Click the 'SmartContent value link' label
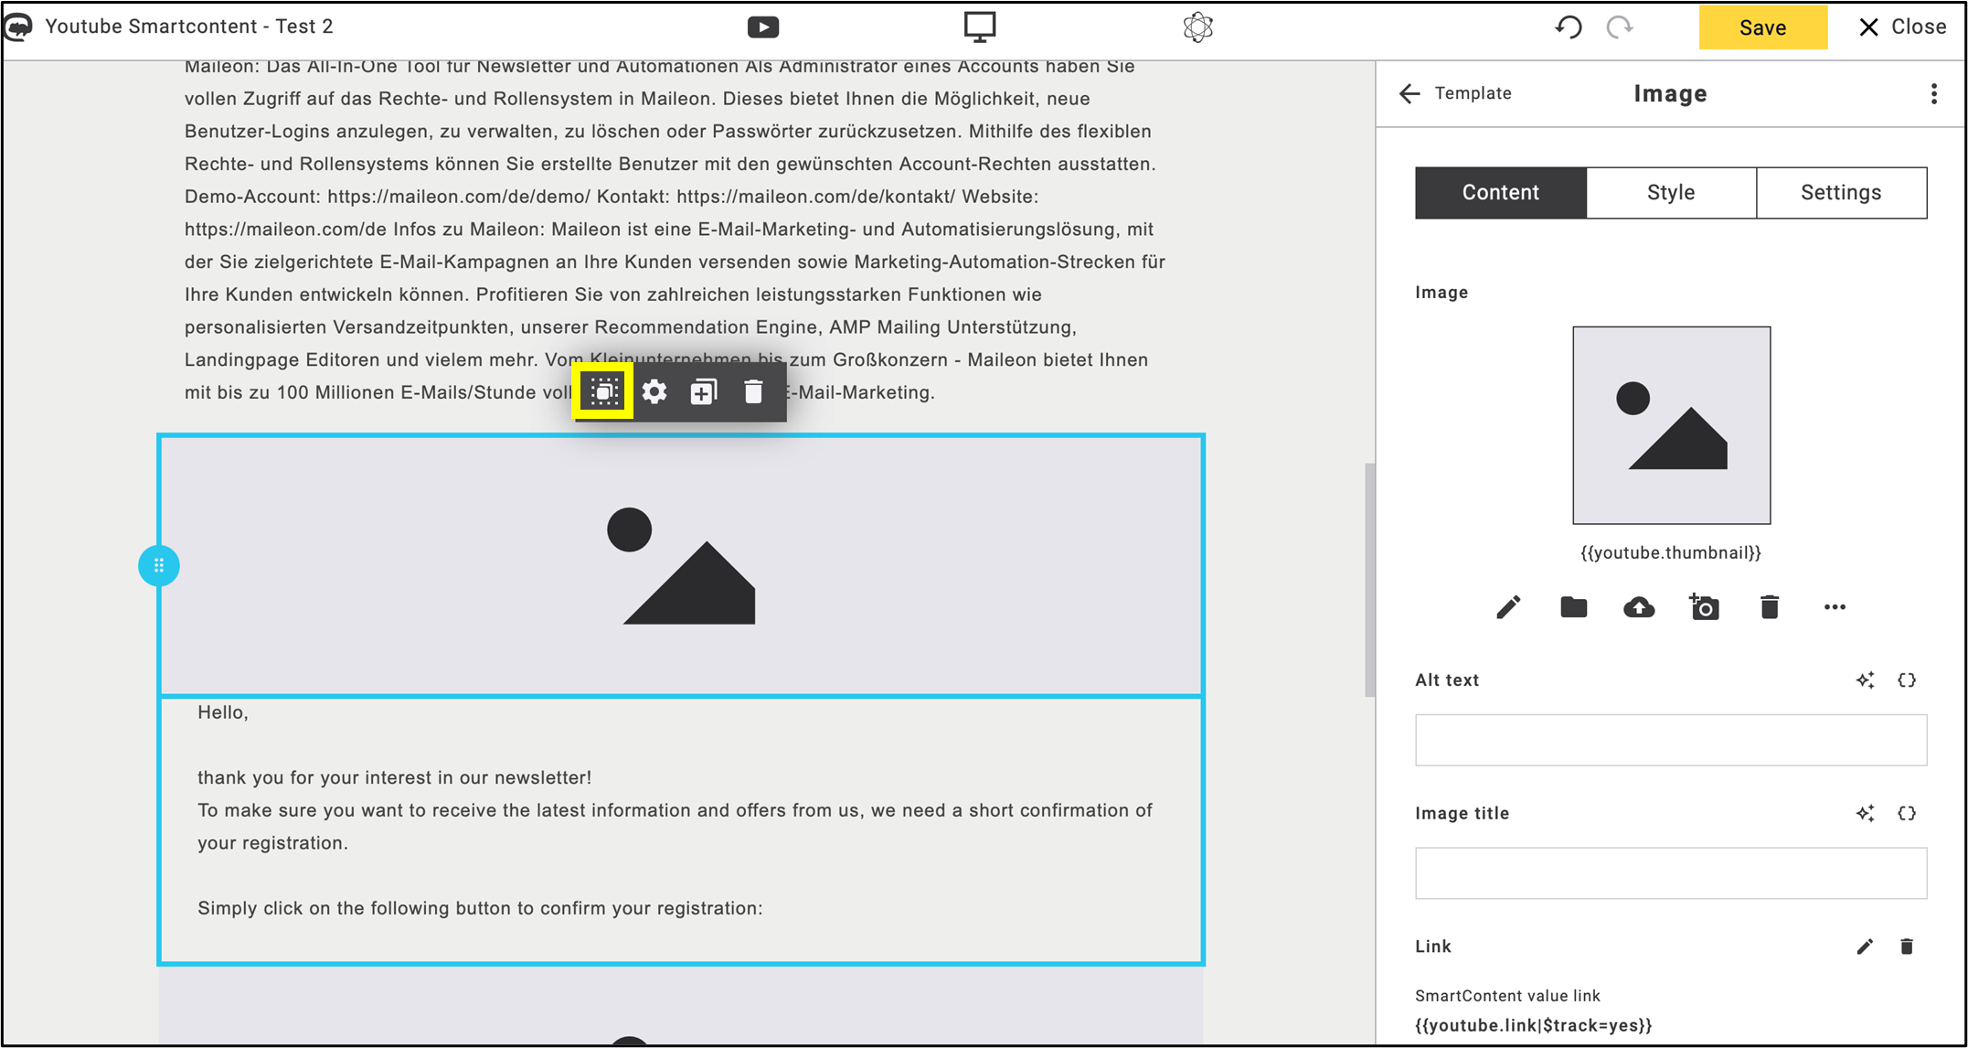The image size is (1968, 1048). pos(1507,996)
